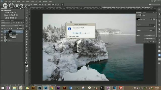Screen dimensions: 161x90
Task: Click the Mask Edge button
Action: (x=149, y=36)
